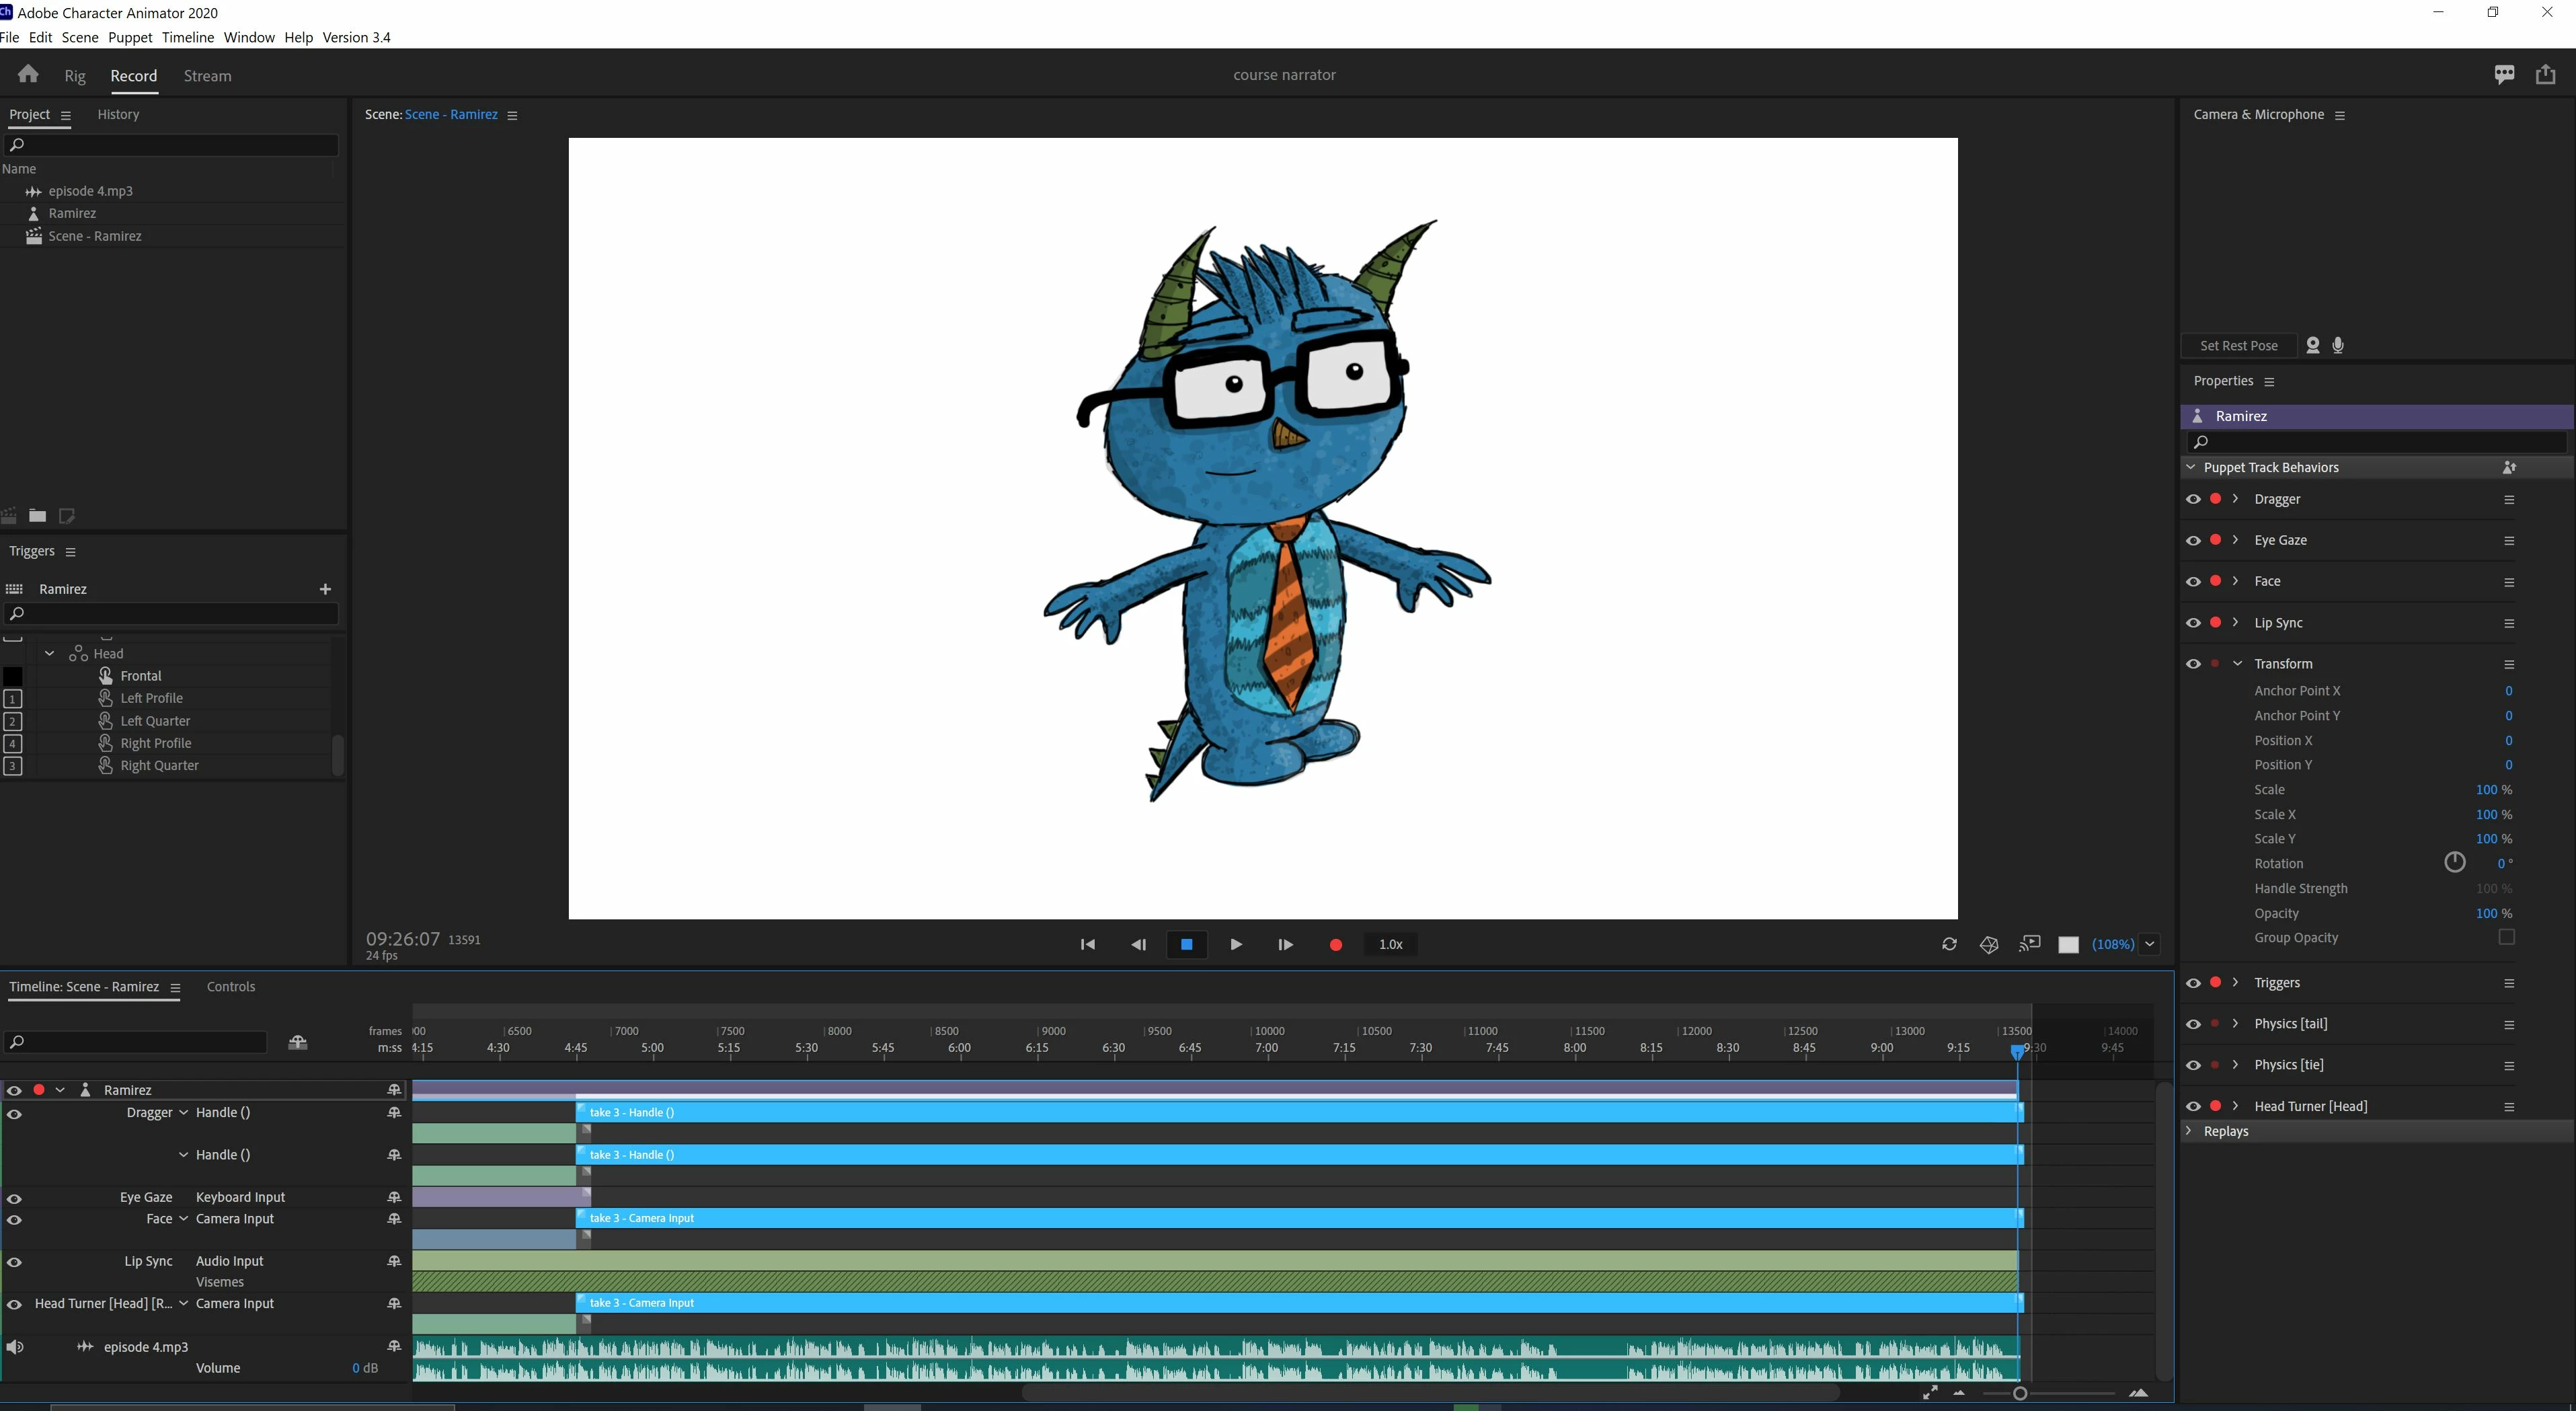Add new trigger with plus icon

pyautogui.click(x=325, y=589)
